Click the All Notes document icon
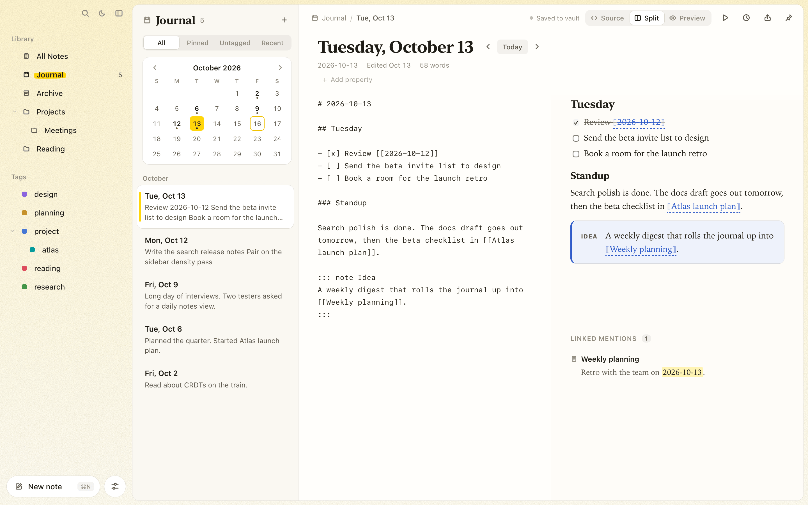 click(26, 56)
